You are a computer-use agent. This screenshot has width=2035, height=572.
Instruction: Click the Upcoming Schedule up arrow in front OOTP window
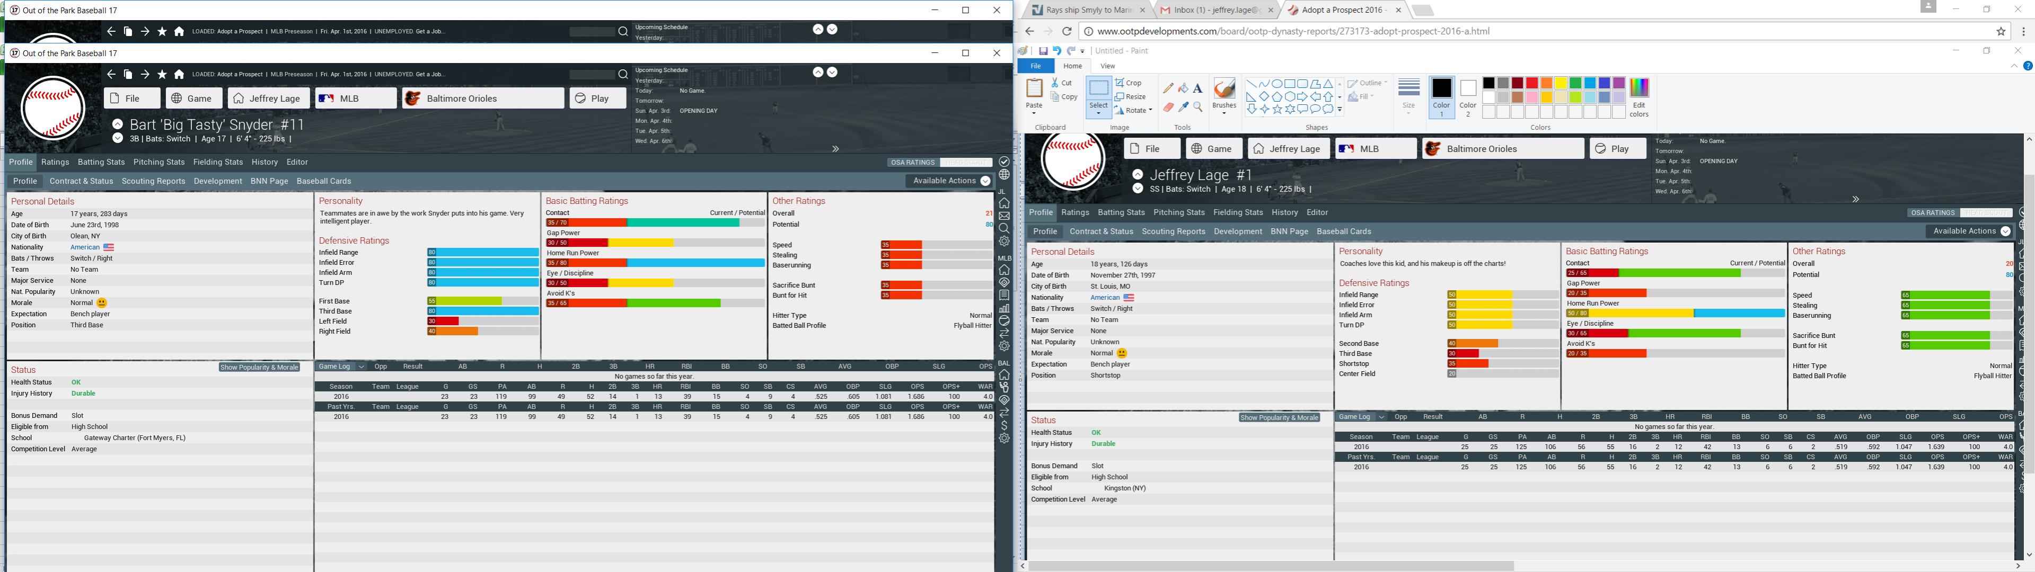click(817, 72)
